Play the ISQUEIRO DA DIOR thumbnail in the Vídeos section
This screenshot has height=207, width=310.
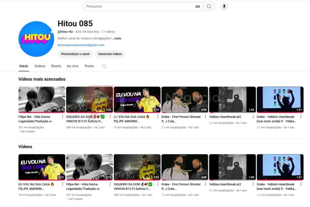point(137,167)
